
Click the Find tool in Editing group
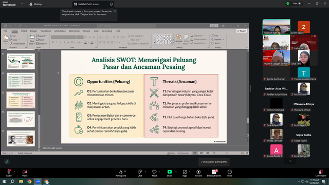215,35
